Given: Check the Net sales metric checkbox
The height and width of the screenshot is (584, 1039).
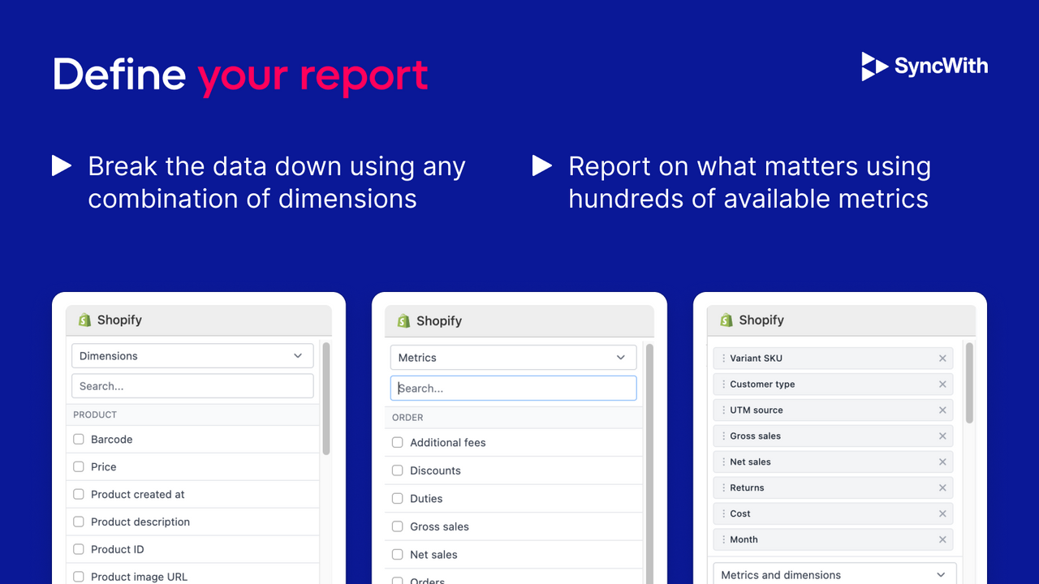Looking at the screenshot, I should pos(398,554).
